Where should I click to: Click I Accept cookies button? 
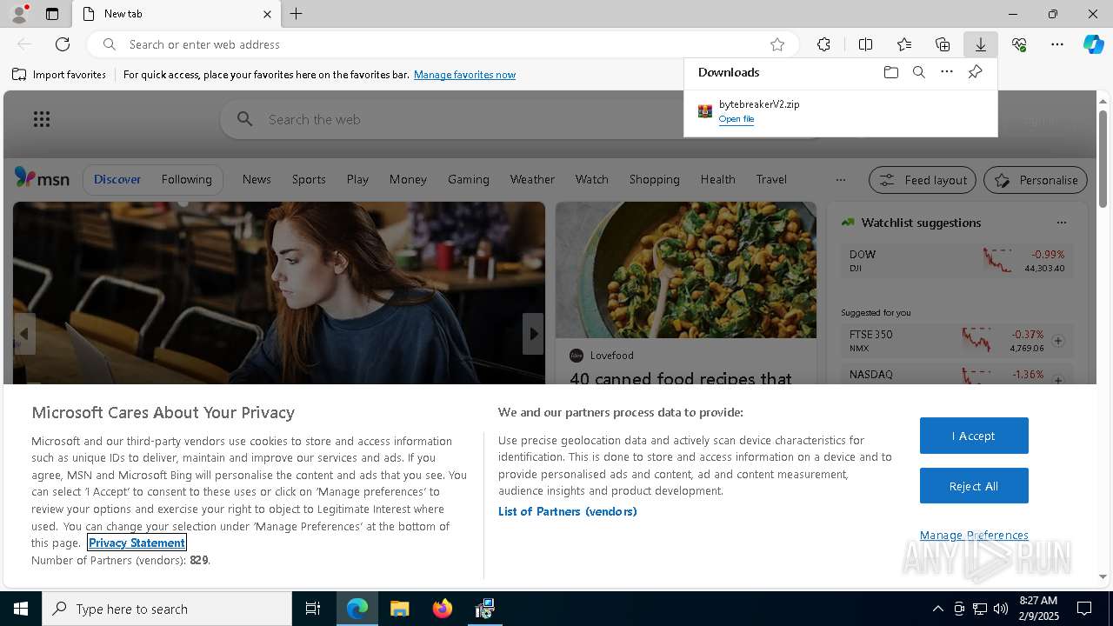point(974,436)
